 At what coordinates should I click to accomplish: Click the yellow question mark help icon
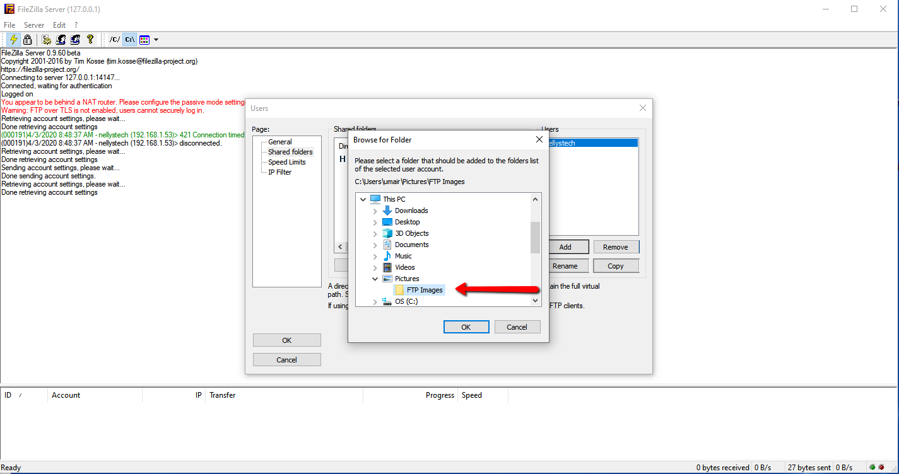pyautogui.click(x=90, y=39)
